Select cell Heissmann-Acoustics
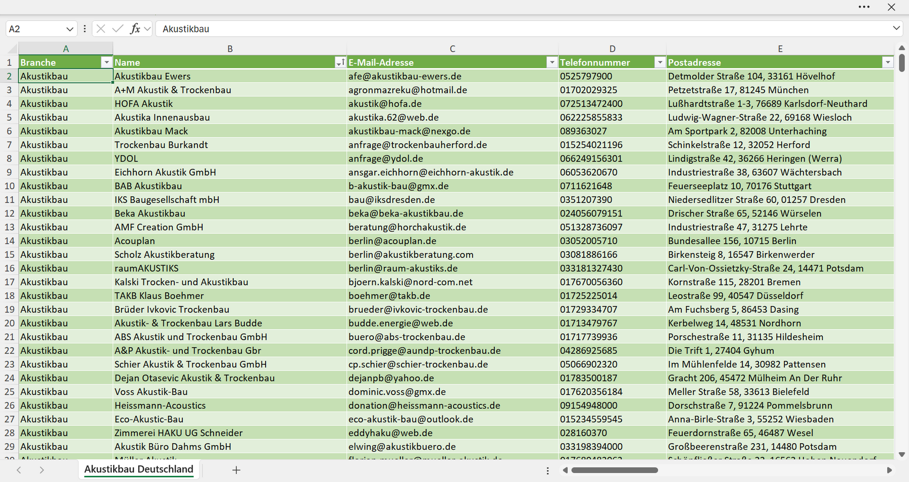 [x=230, y=405]
